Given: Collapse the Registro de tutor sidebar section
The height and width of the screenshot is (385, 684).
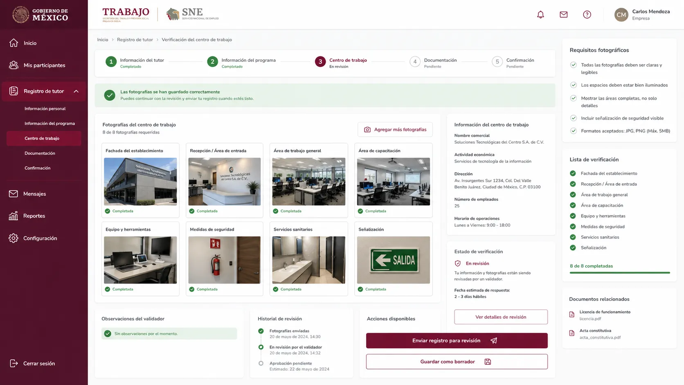Looking at the screenshot, I should pos(76,91).
